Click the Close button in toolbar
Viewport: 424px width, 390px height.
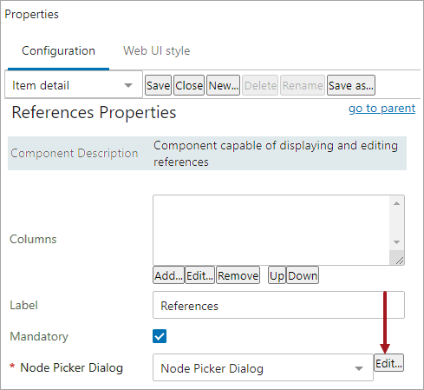click(x=189, y=85)
